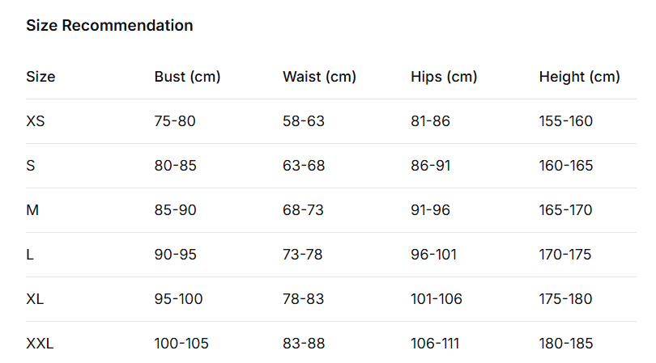Viewport: 656px width, 363px height.
Task: Click the 106-111 hips measurement cell
Action: coord(435,344)
